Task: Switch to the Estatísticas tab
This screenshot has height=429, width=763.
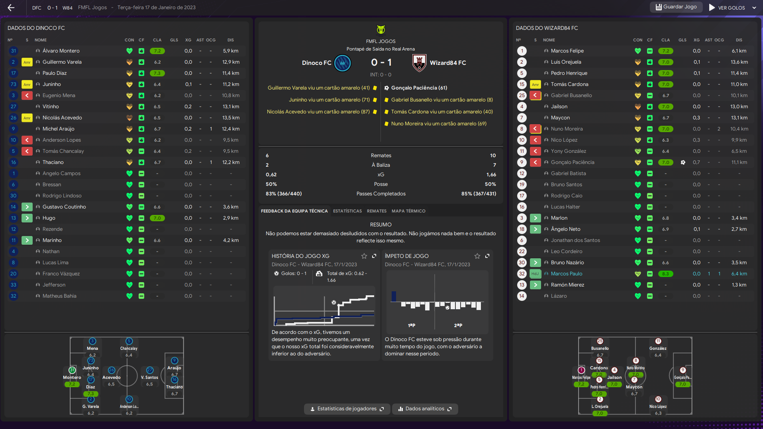Action: click(347, 211)
